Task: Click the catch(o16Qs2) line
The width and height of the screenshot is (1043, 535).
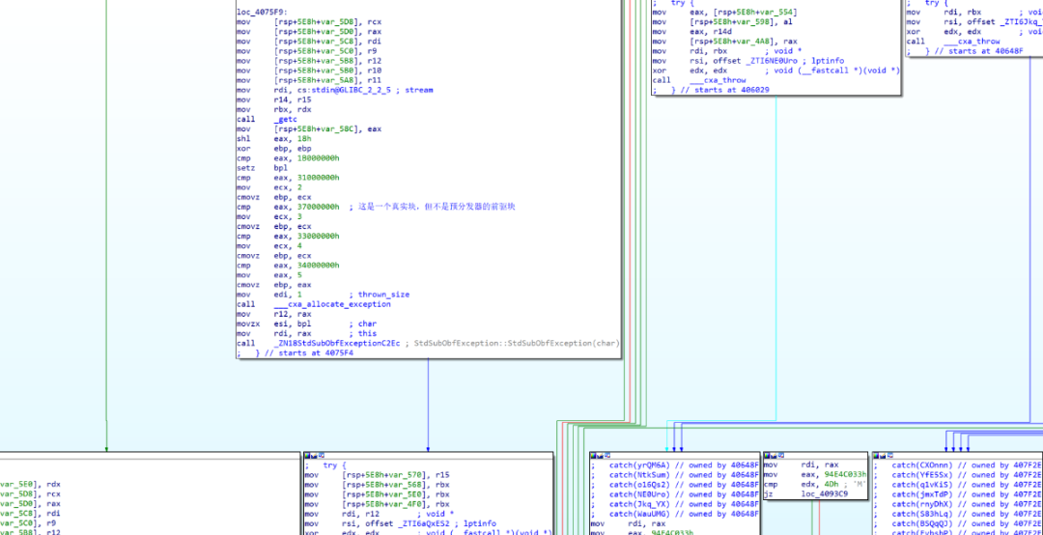Action: pyautogui.click(x=675, y=485)
